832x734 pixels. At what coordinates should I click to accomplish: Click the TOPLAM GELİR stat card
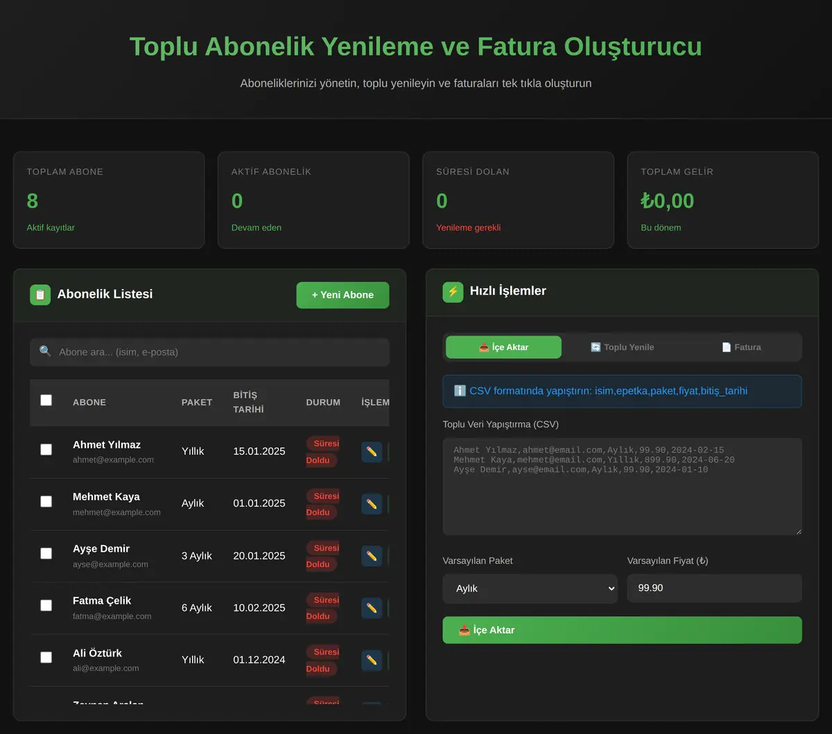coord(723,200)
